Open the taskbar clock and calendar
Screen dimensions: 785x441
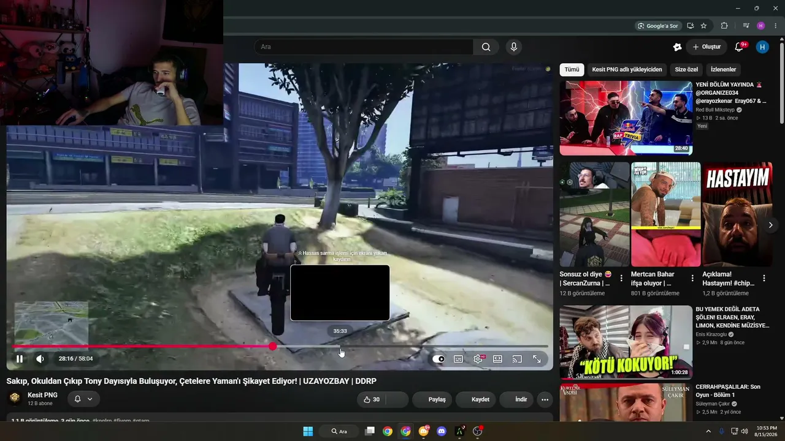click(x=766, y=431)
